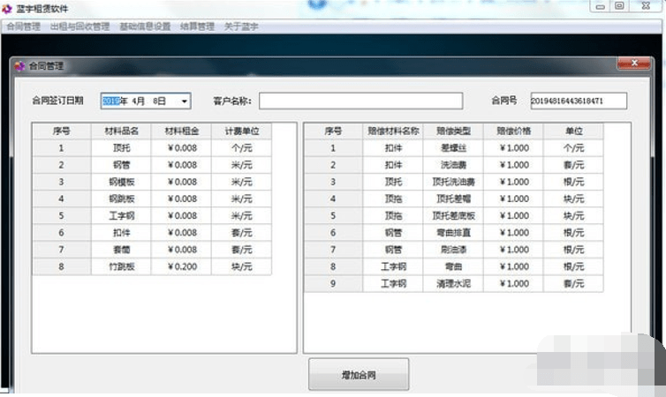This screenshot has width=666, height=397.
Task: Click the 合同号 input field
Action: pos(579,101)
